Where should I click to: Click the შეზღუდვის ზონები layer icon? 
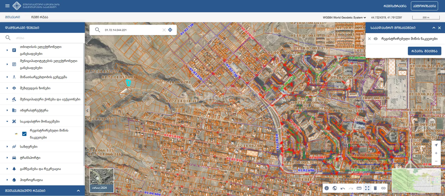click(14, 88)
